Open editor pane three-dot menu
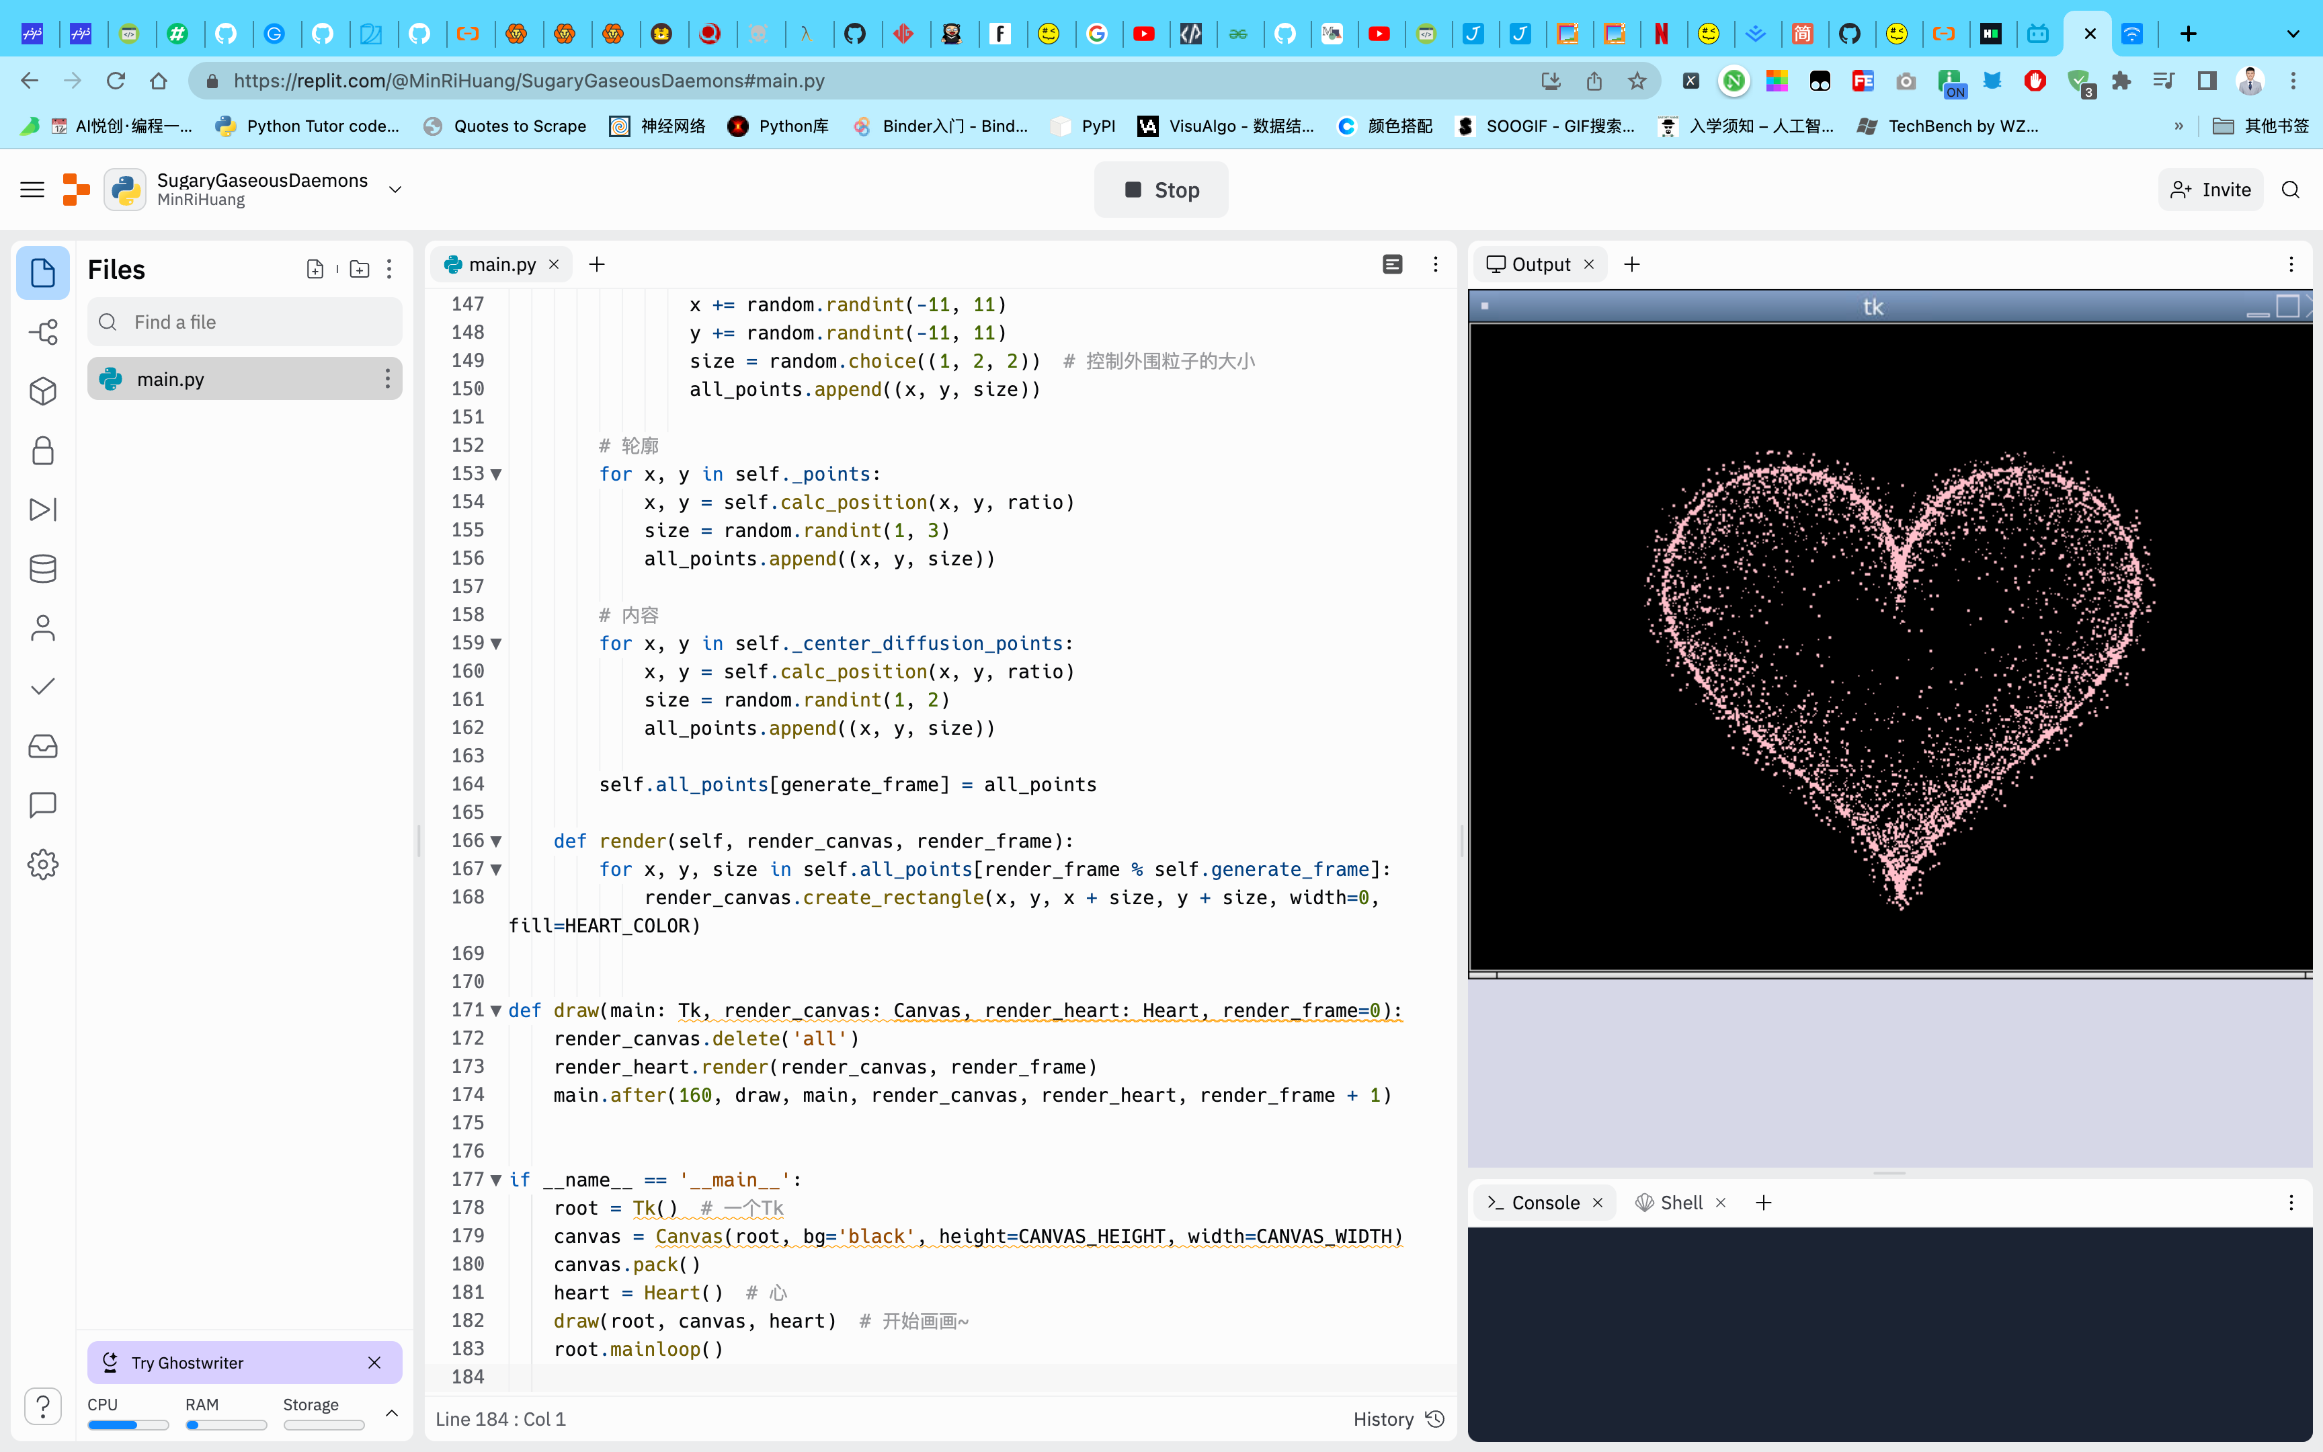Viewport: 2323px width, 1452px height. pos(1435,264)
